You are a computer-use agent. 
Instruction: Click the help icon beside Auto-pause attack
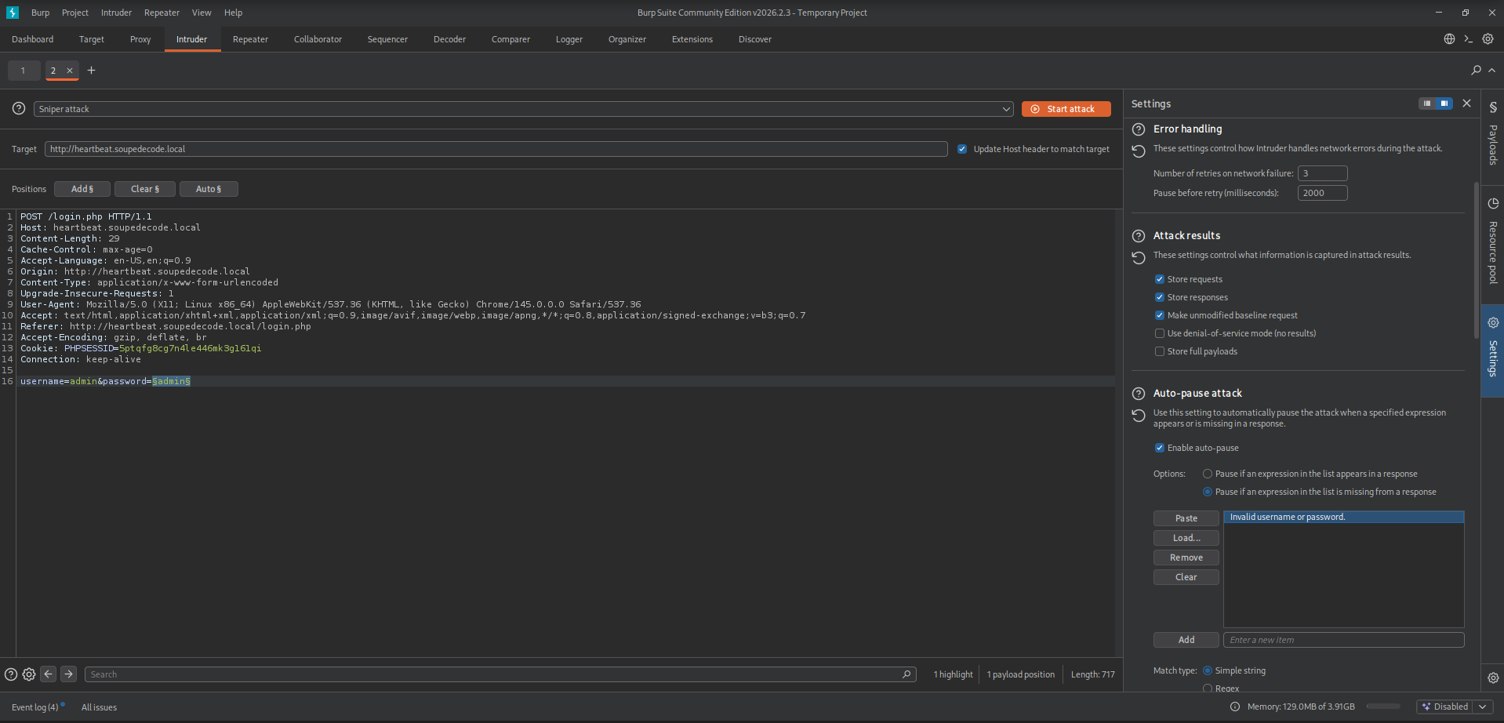pos(1139,394)
